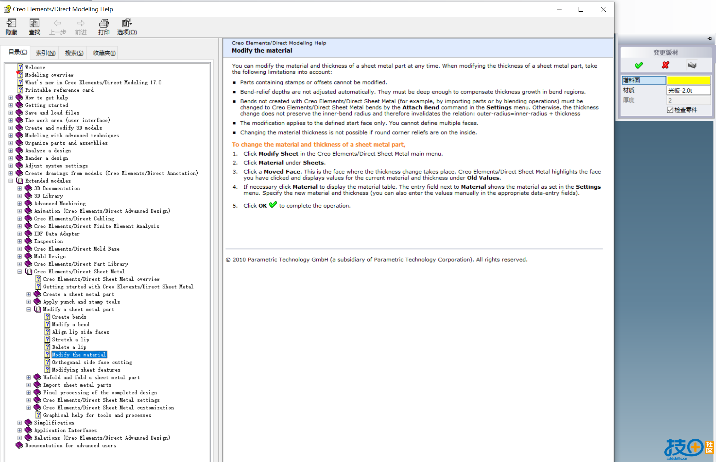The height and width of the screenshot is (462, 716).
Task: Collapse the Creo Elements/Direct Sheet Metal node
Action: coord(20,271)
